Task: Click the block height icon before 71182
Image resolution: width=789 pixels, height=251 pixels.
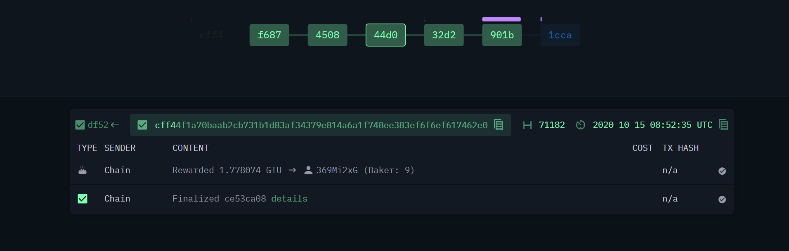Action: coord(527,125)
